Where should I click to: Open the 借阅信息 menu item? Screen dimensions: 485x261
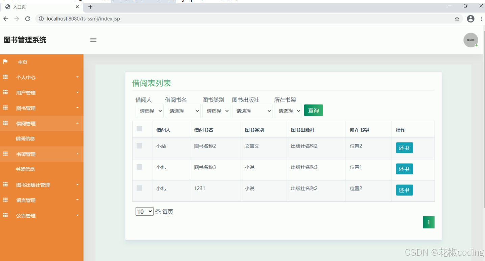pos(25,138)
